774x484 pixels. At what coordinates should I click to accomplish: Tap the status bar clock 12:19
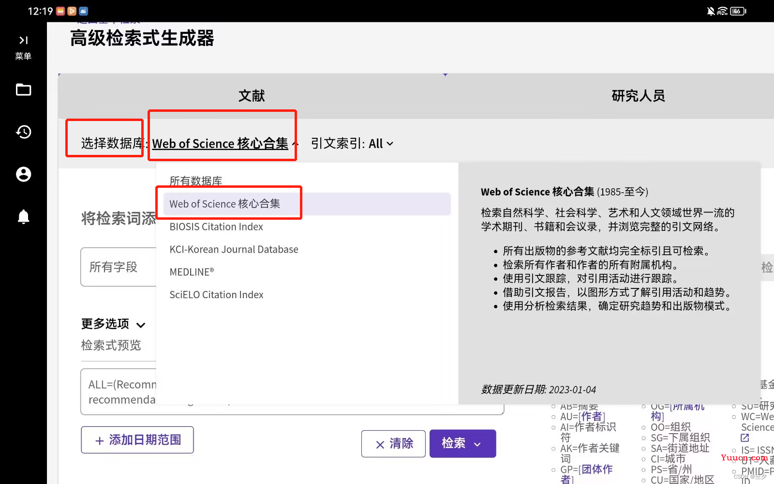40,11
